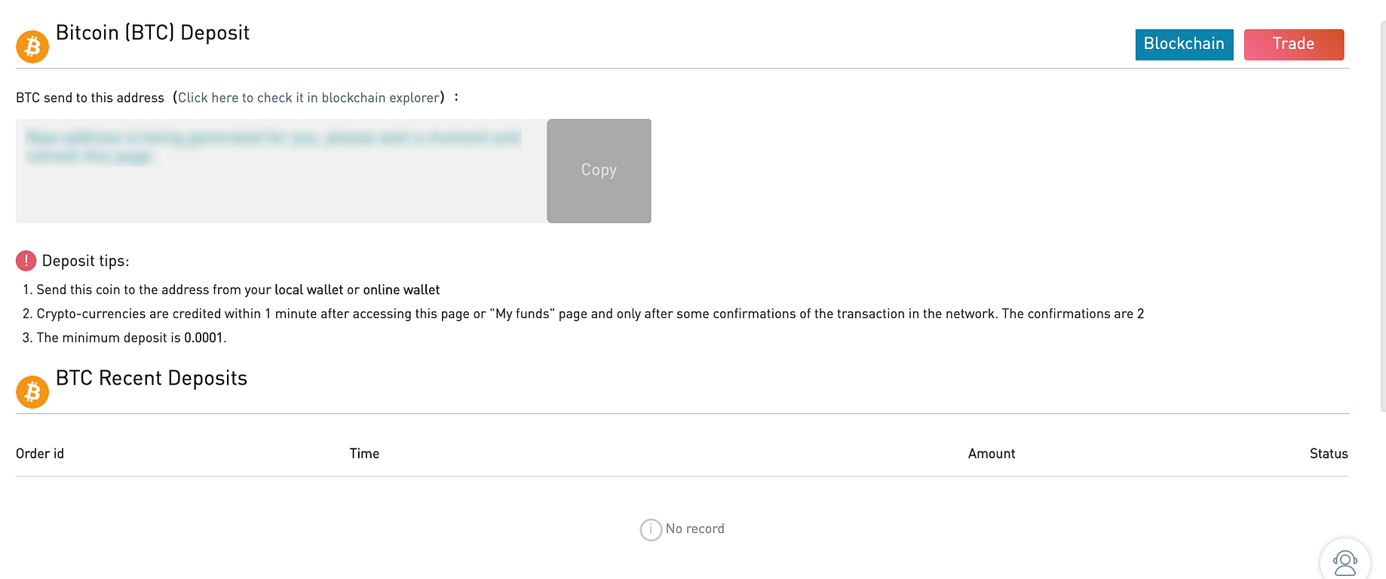Click the 'online wallet' text in tips

pos(401,290)
